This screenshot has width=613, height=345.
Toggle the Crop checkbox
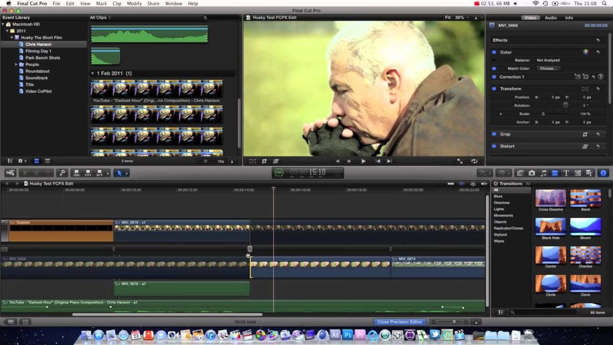point(494,134)
